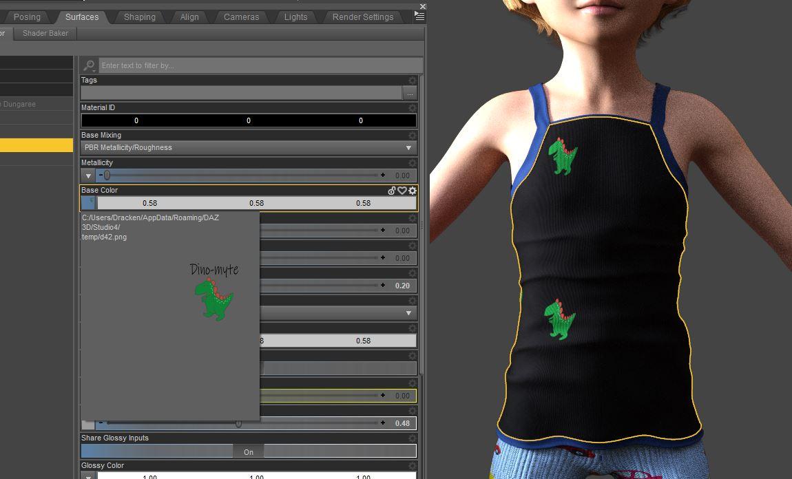Viewport: 792px width, 479px height.
Task: Open the Share Glossy Inputs gear settings
Action: [x=411, y=438]
